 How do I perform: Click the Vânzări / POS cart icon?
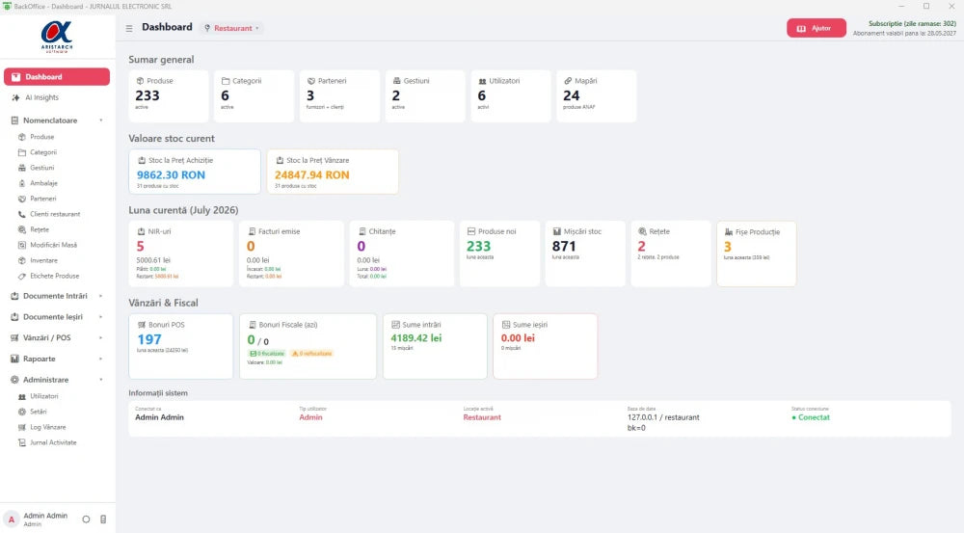[x=14, y=338]
